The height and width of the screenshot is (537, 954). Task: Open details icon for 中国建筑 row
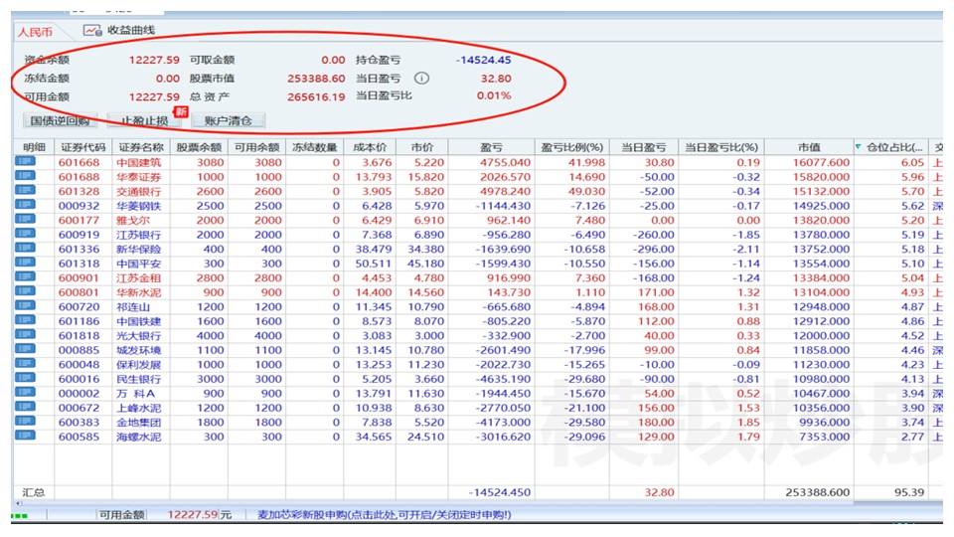click(x=25, y=161)
